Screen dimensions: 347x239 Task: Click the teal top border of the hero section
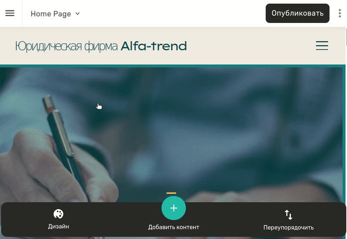[x=173, y=66]
